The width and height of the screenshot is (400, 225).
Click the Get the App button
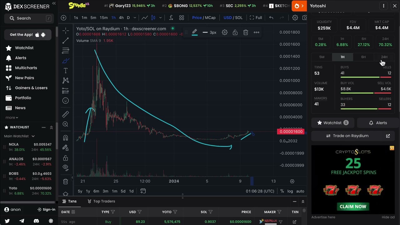(27, 35)
